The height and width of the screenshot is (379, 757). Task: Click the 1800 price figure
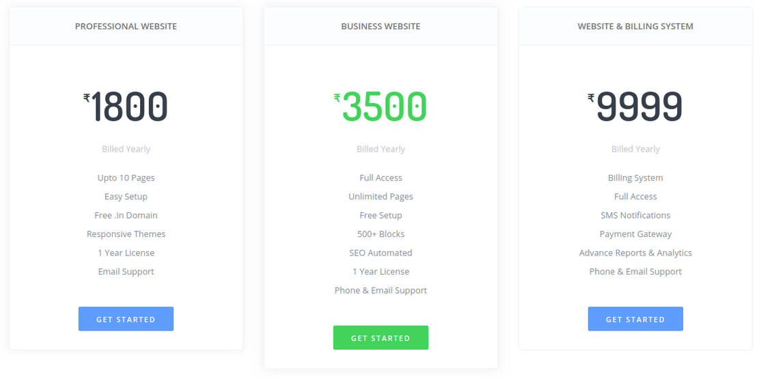[130, 107]
